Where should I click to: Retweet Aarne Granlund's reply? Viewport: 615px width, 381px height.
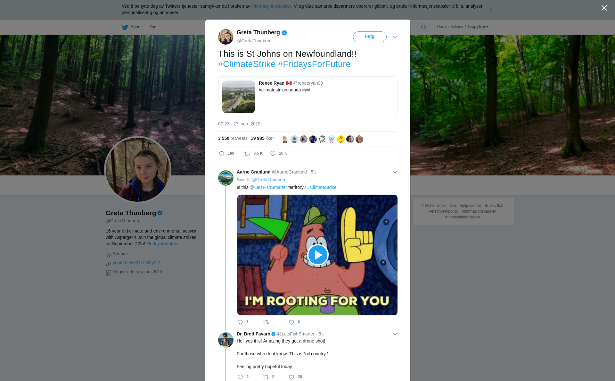[266, 322]
